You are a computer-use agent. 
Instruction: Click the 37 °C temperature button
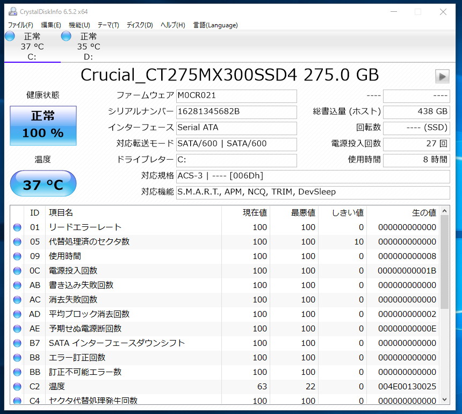tap(44, 183)
